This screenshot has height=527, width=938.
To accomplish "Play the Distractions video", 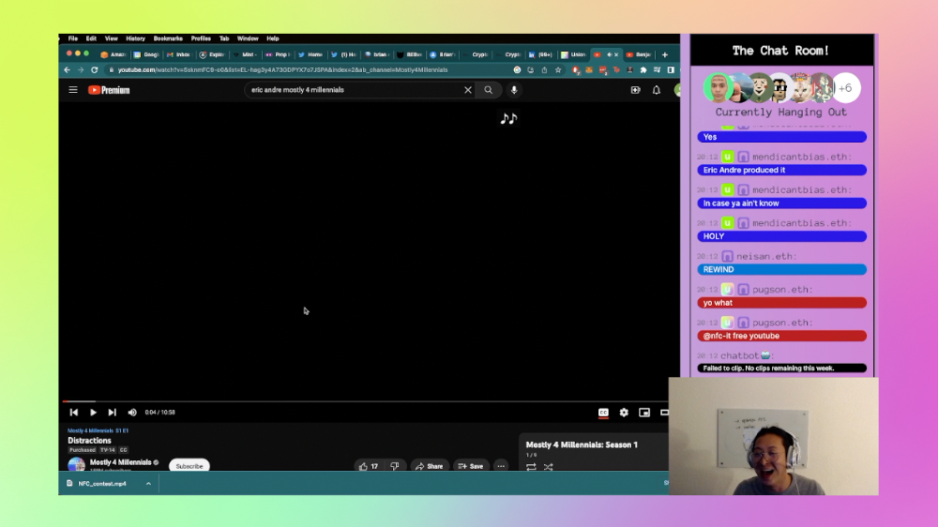I will point(93,413).
